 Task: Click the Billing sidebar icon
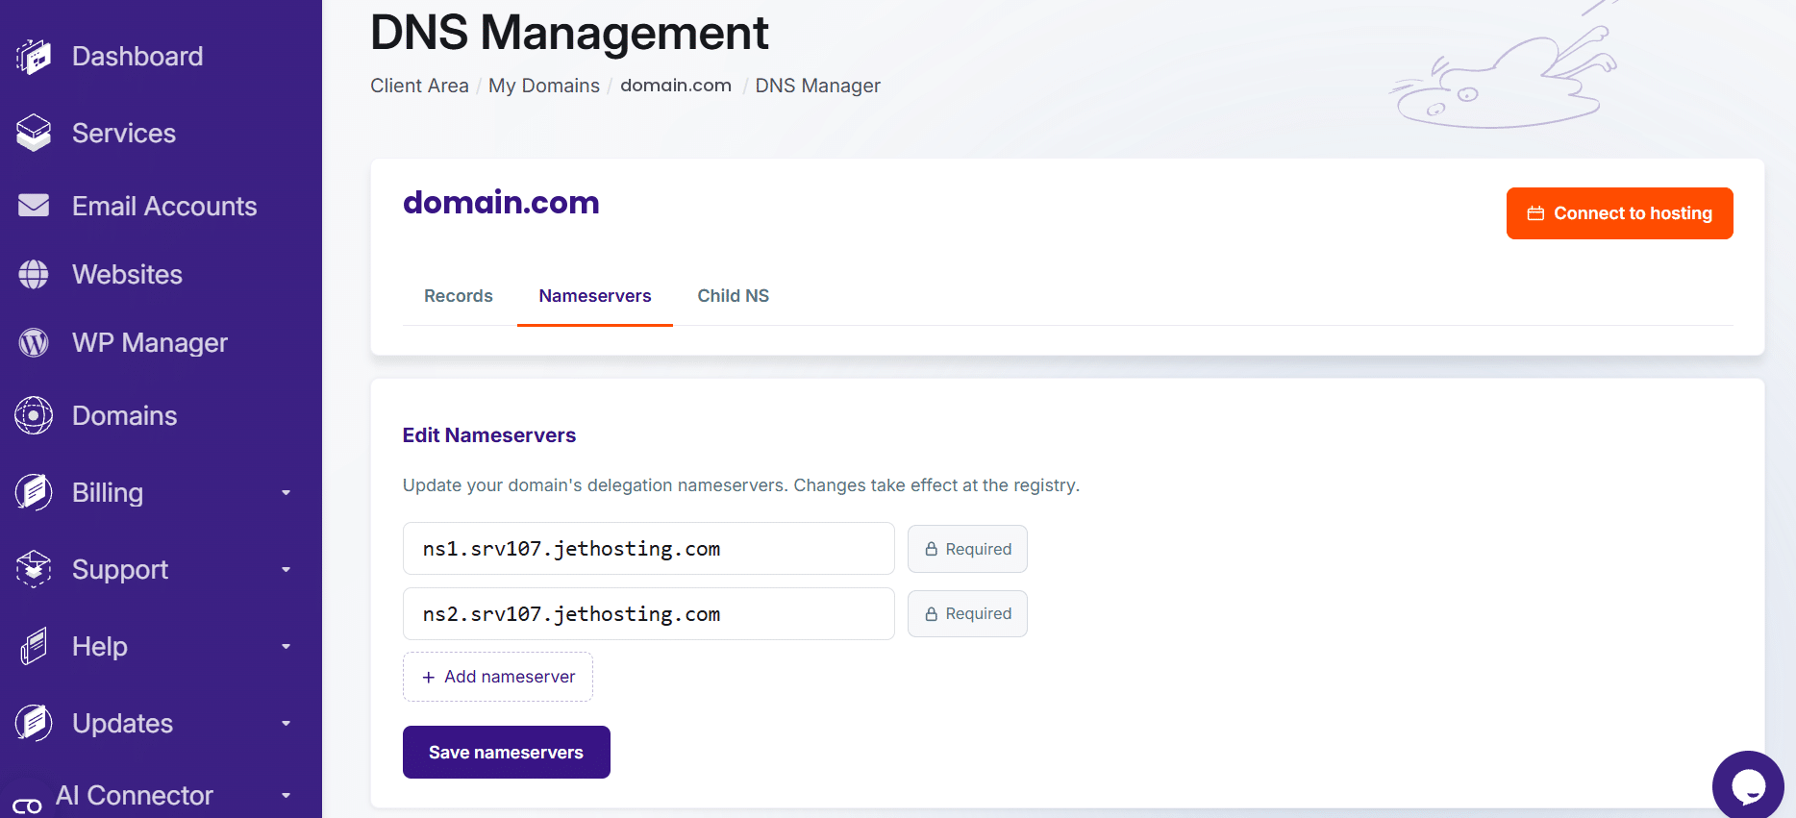point(34,492)
